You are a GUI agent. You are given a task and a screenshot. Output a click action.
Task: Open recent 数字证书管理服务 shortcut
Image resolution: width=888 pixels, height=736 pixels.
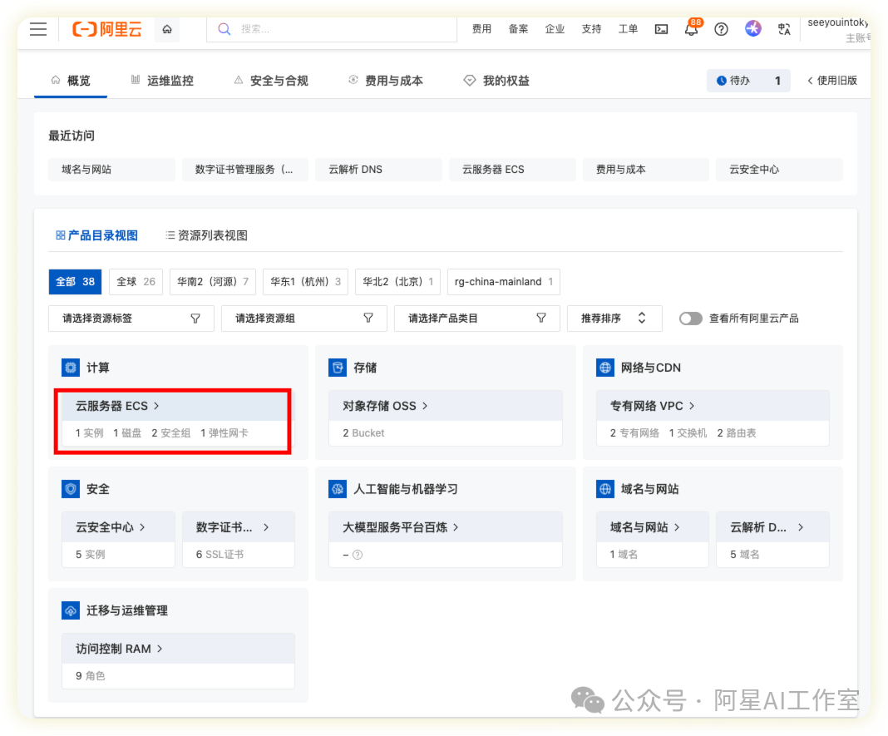[245, 170]
